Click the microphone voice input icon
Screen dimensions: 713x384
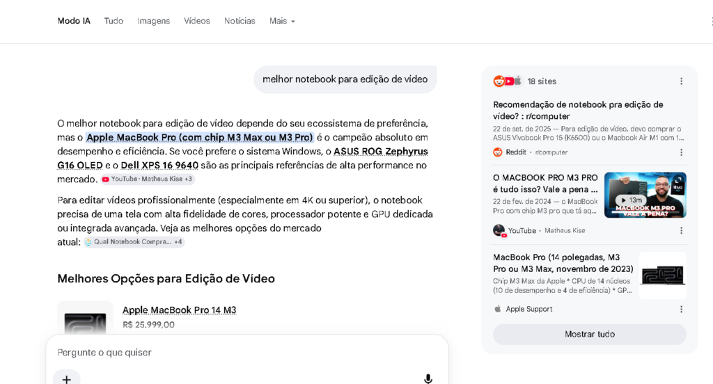pos(428,378)
